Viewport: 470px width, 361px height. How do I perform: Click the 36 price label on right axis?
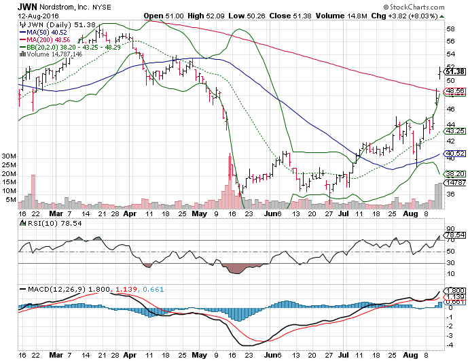point(450,194)
